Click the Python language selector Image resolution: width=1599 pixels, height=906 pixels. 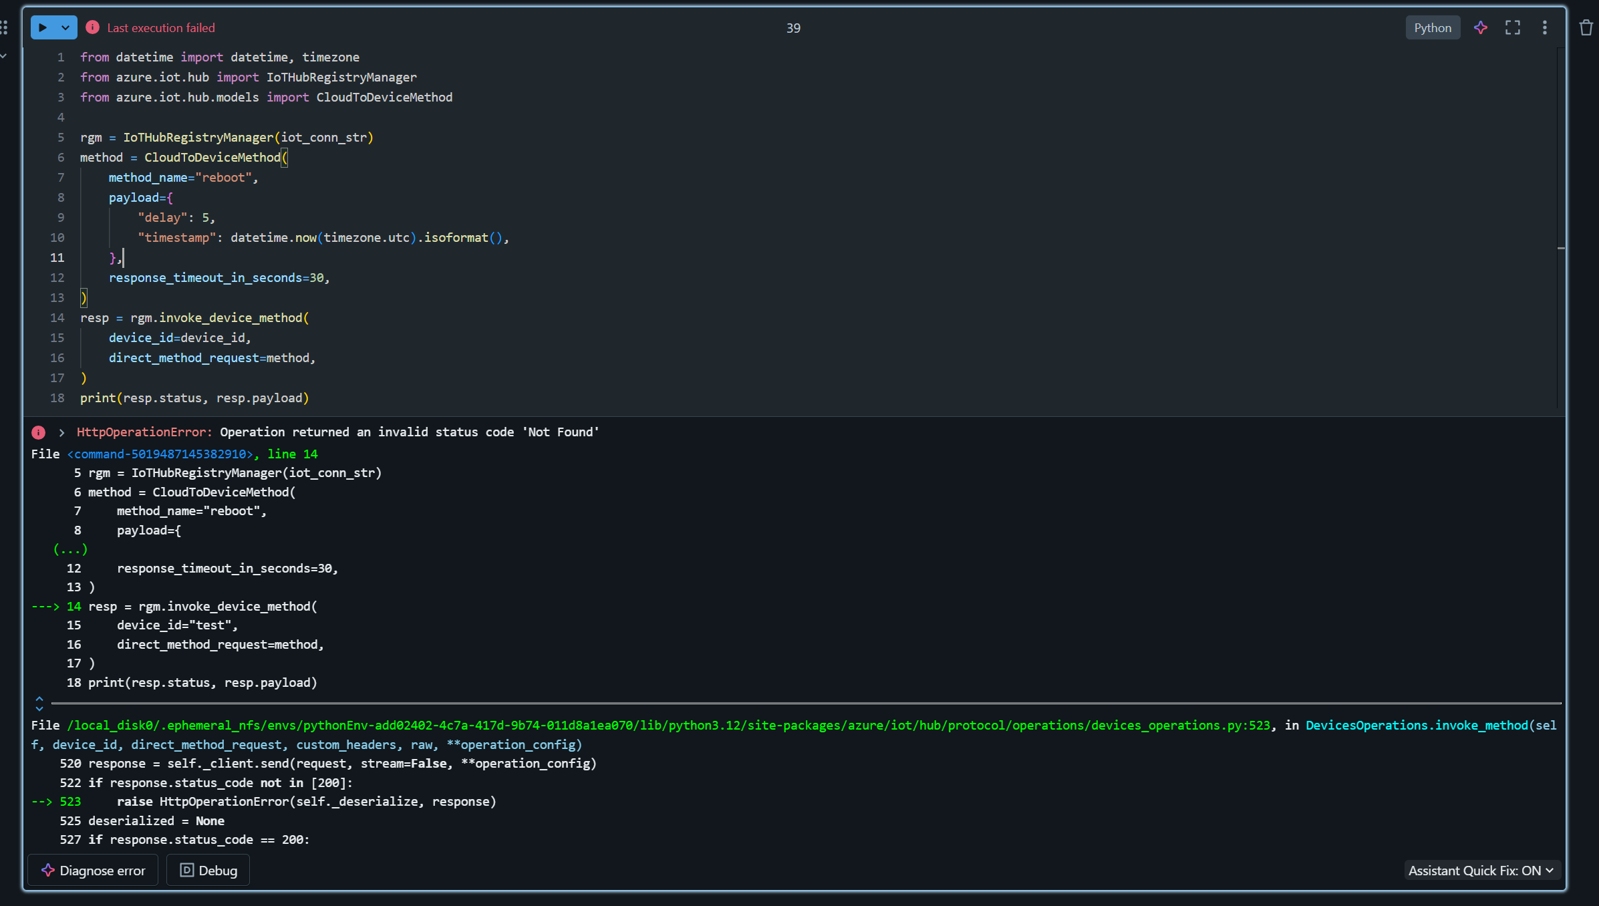tap(1432, 27)
